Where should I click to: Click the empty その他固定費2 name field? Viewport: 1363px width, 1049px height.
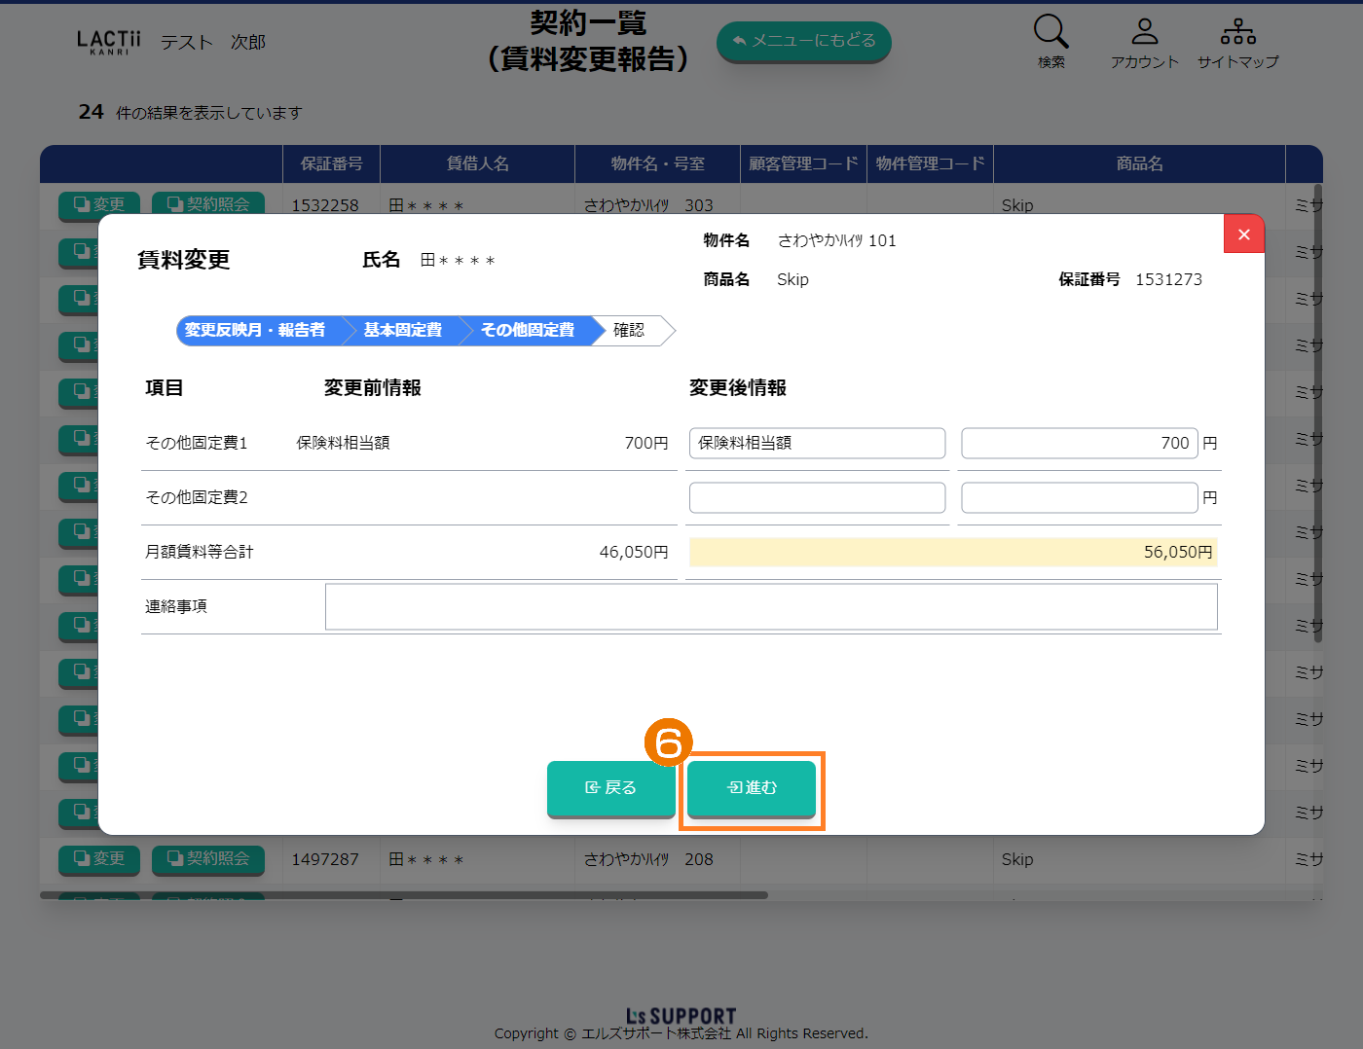click(817, 498)
